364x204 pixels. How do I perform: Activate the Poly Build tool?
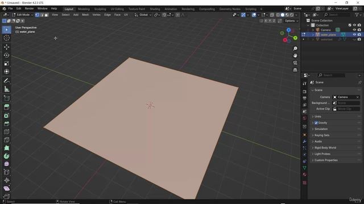click(x=6, y=148)
